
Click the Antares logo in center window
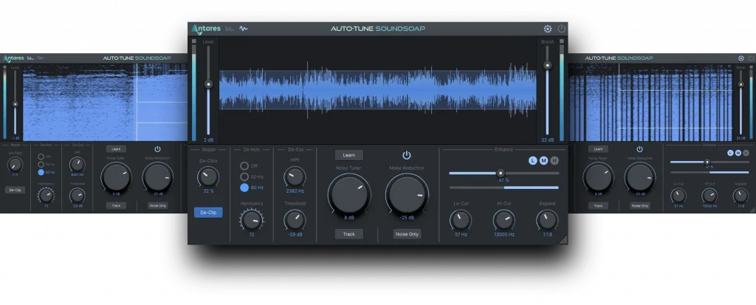[x=206, y=29]
